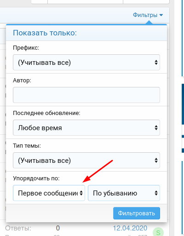
Task: Open the Префикс select box
Action: coord(86,63)
